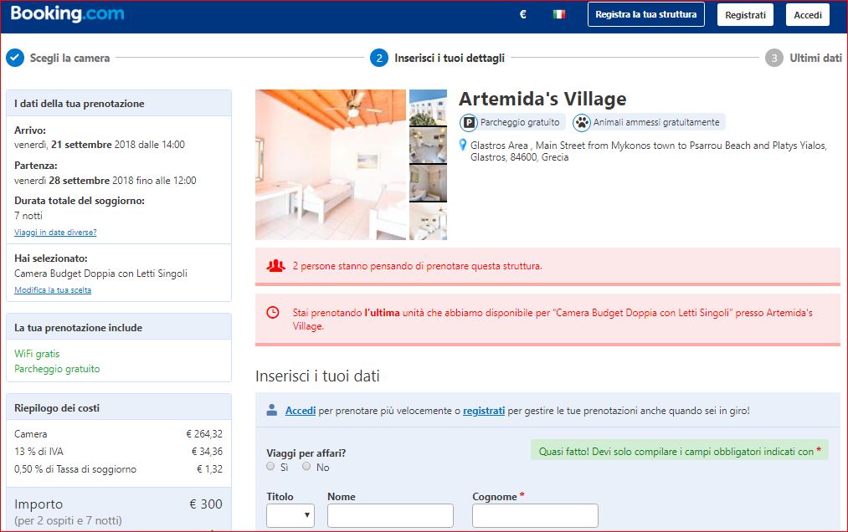Click the 21 settembre arrival date
The width and height of the screenshot is (848, 532).
pos(81,145)
